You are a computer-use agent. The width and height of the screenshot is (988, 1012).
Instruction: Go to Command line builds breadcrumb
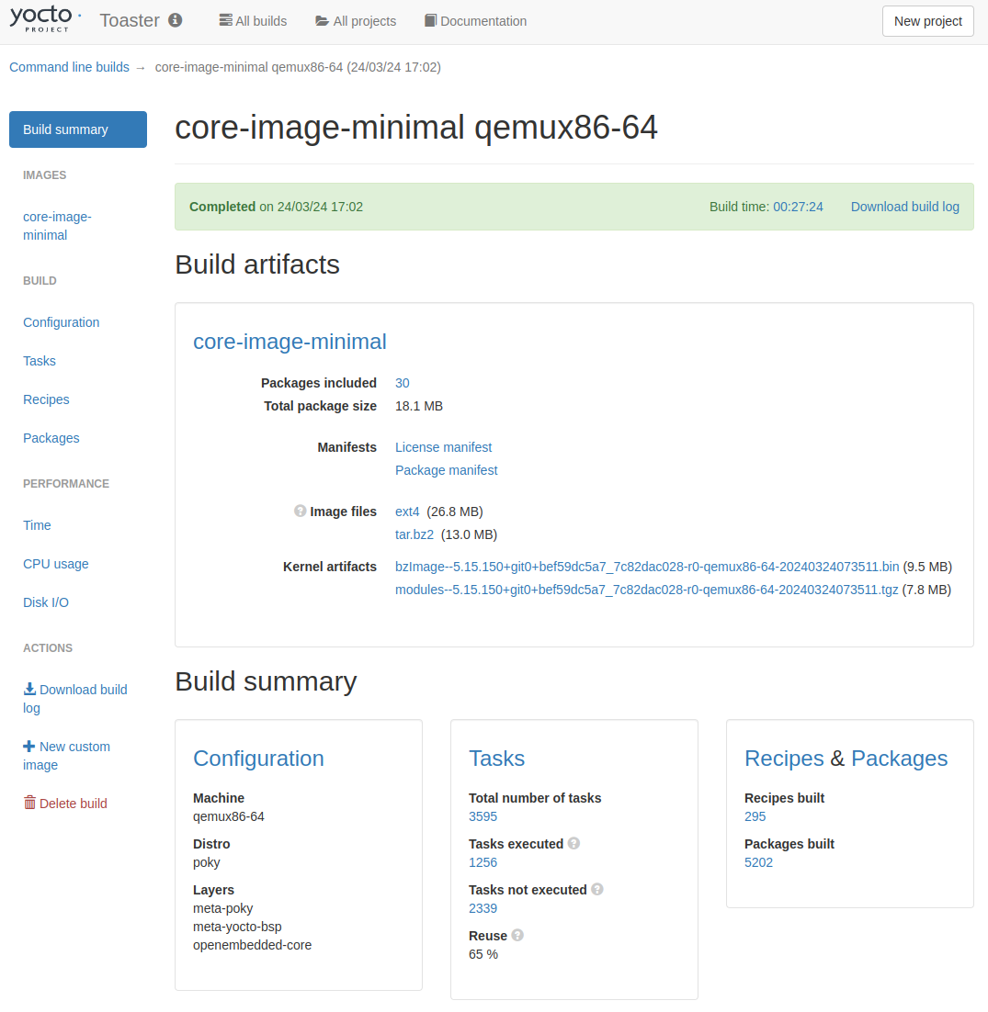(x=69, y=67)
